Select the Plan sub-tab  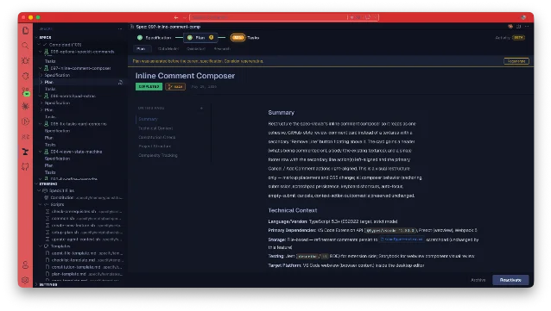(x=142, y=49)
